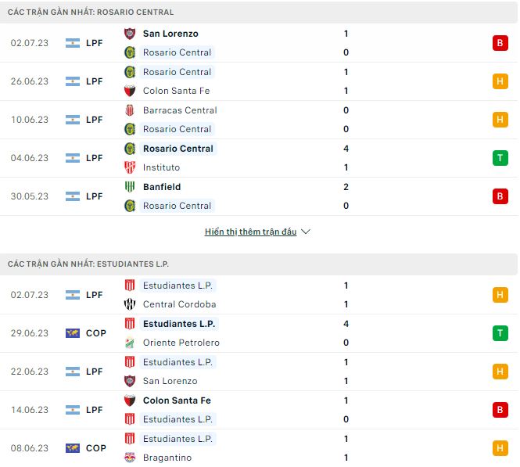Click the Central Cordoba team crest
The height and width of the screenshot is (467, 520).
tap(130, 304)
